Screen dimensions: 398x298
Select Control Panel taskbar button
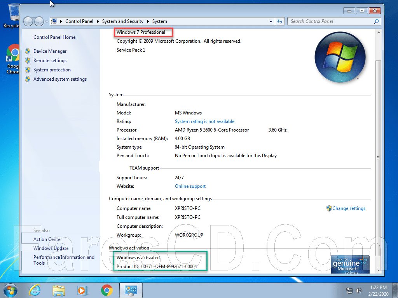pos(131,290)
